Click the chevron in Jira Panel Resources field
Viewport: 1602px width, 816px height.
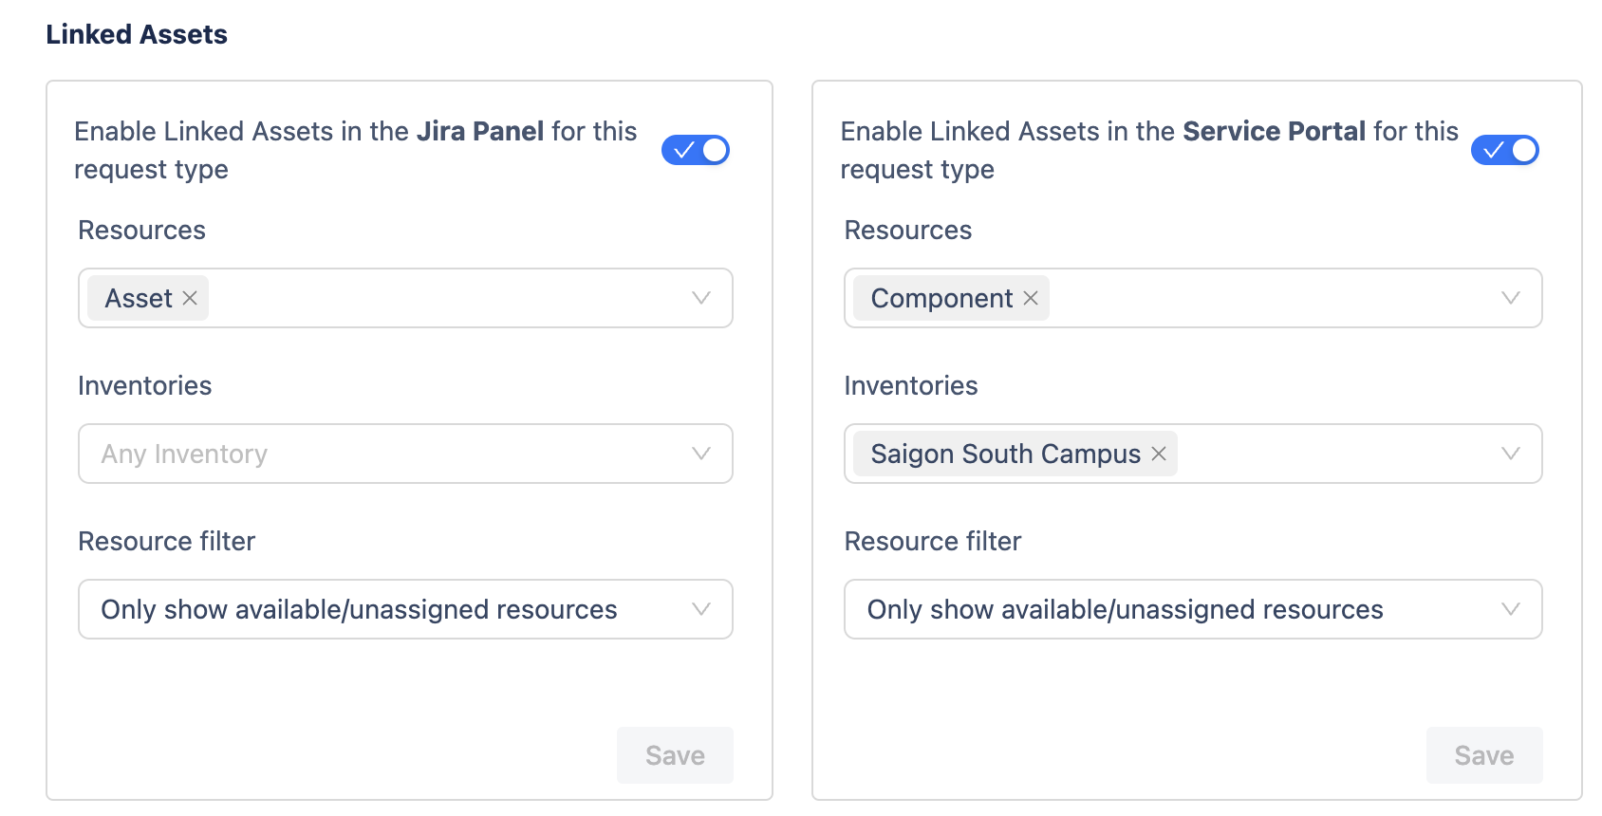point(701,298)
